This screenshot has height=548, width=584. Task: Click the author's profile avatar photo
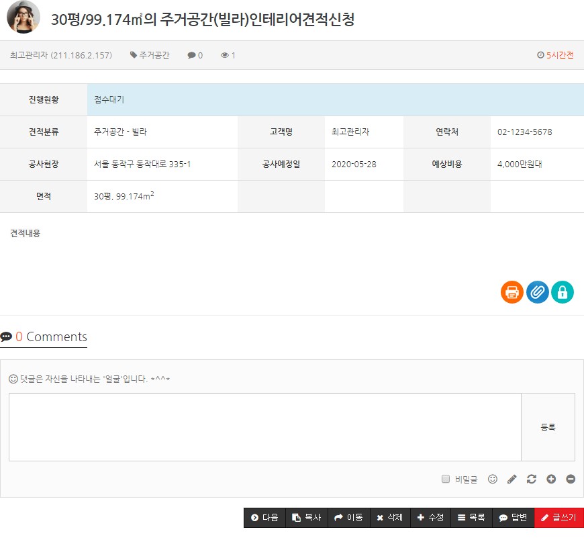(23, 17)
